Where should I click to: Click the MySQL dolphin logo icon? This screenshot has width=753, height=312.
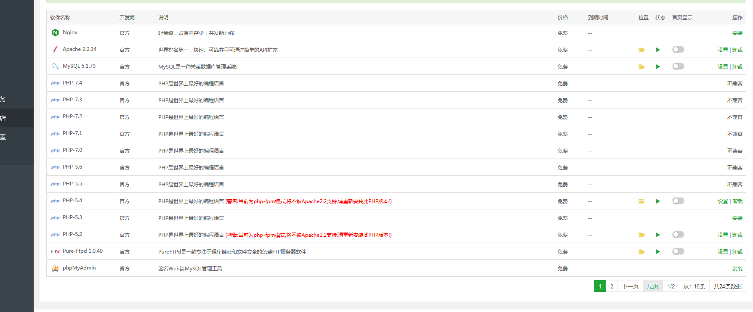point(55,66)
